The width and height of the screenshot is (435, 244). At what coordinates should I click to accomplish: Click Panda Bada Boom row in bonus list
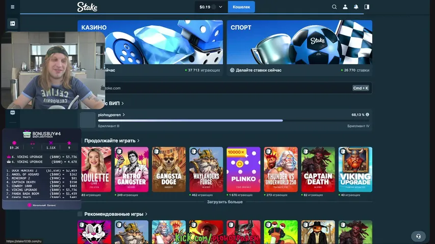[x=42, y=194]
